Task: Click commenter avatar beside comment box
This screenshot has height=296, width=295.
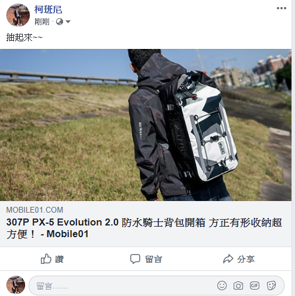Action: (16, 285)
